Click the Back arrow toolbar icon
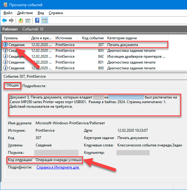The height and width of the screenshot is (190, 187). pos(4,20)
